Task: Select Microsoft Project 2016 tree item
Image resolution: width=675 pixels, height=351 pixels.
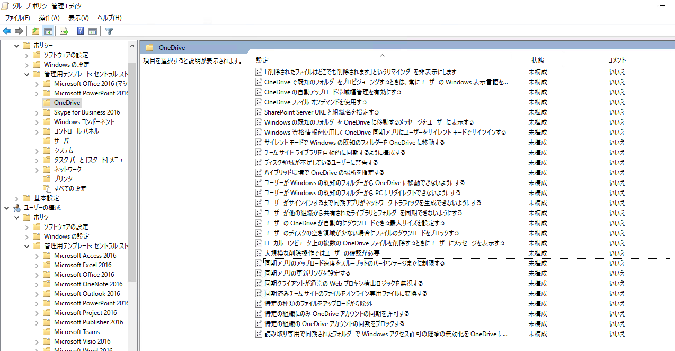Action: (85, 313)
